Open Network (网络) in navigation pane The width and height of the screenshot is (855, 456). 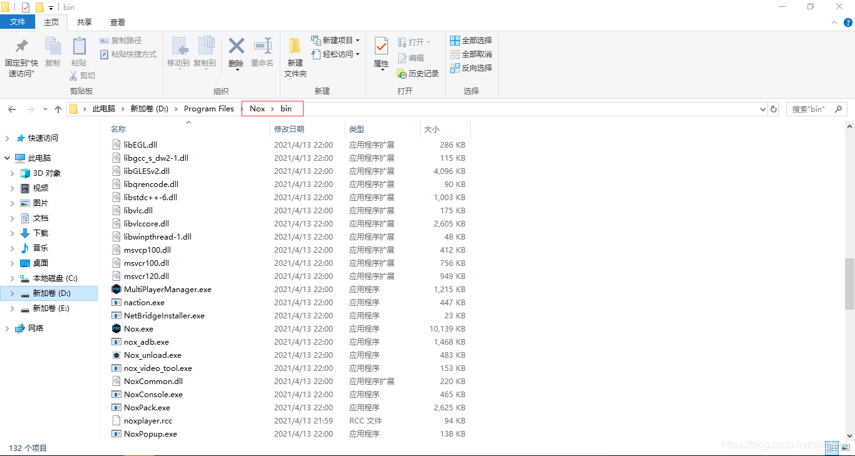[x=36, y=328]
